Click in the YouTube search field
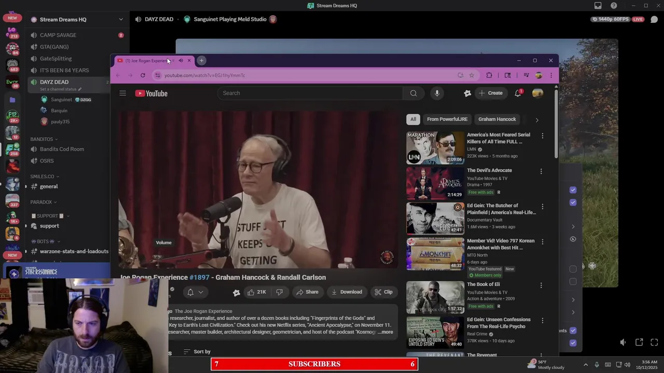This screenshot has height=373, width=664. click(310, 93)
